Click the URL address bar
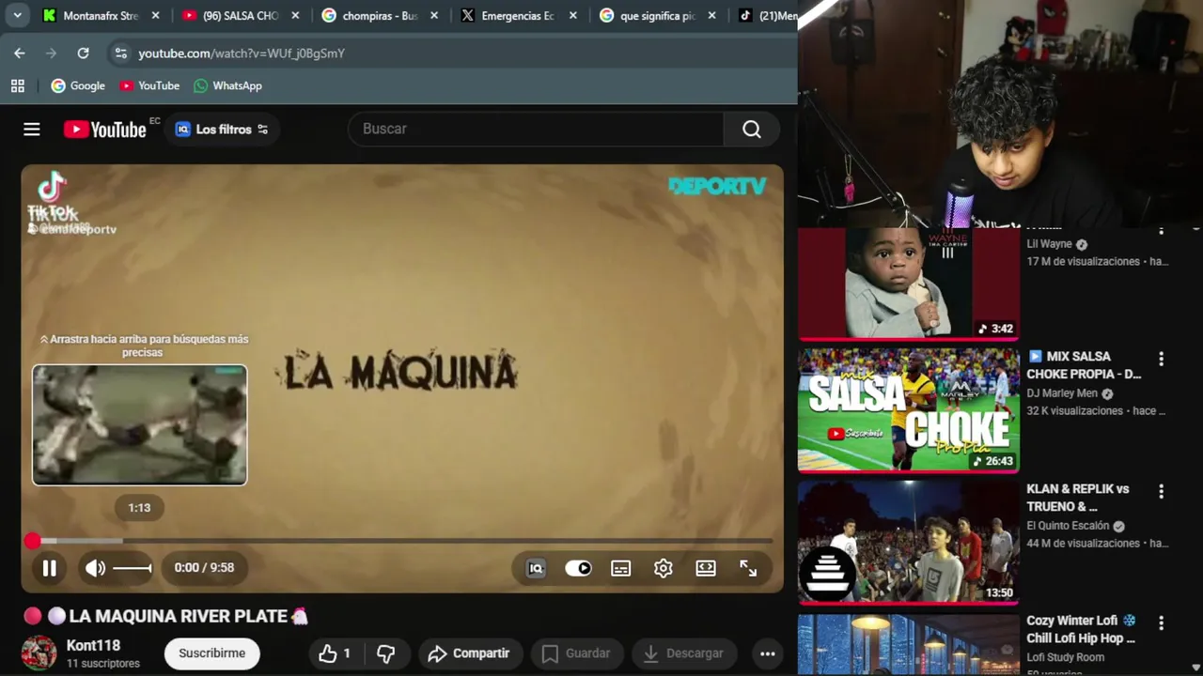This screenshot has width=1203, height=676. tap(451, 54)
